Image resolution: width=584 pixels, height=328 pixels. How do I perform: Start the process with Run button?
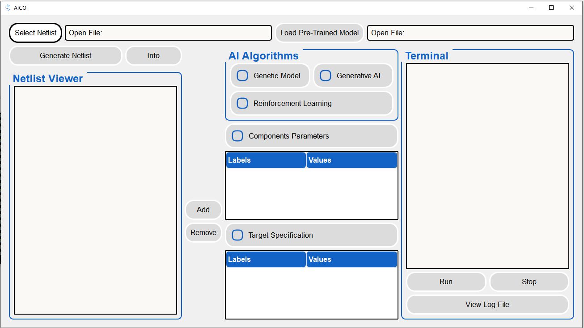446,282
